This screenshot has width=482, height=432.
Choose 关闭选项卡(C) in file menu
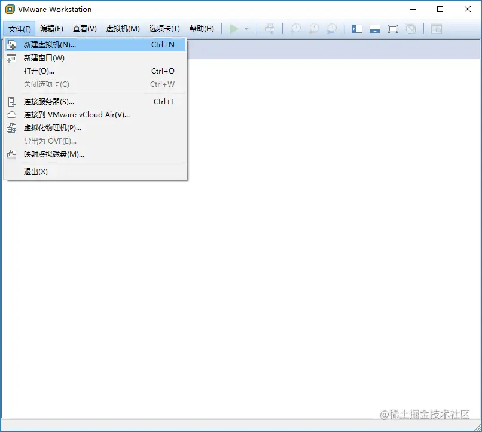point(95,84)
